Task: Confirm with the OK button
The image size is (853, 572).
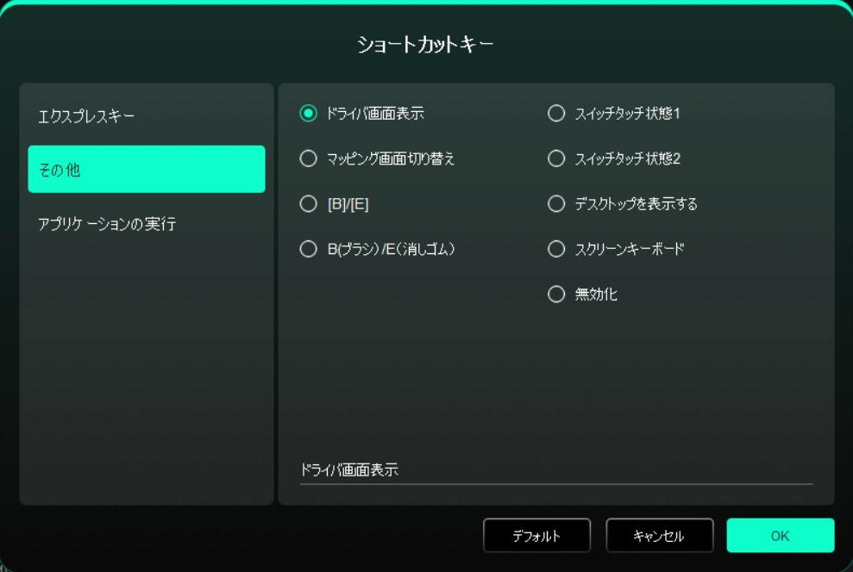Action: 780,535
